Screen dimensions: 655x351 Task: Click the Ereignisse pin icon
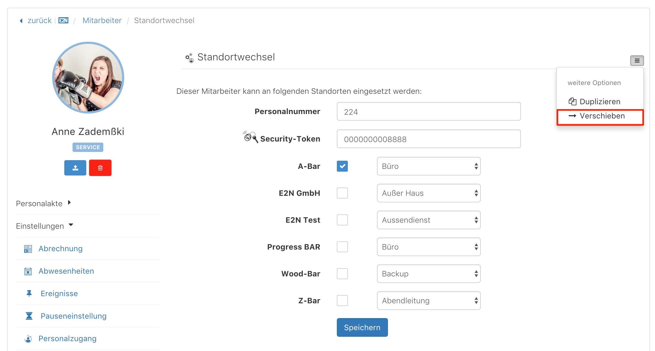coord(29,294)
